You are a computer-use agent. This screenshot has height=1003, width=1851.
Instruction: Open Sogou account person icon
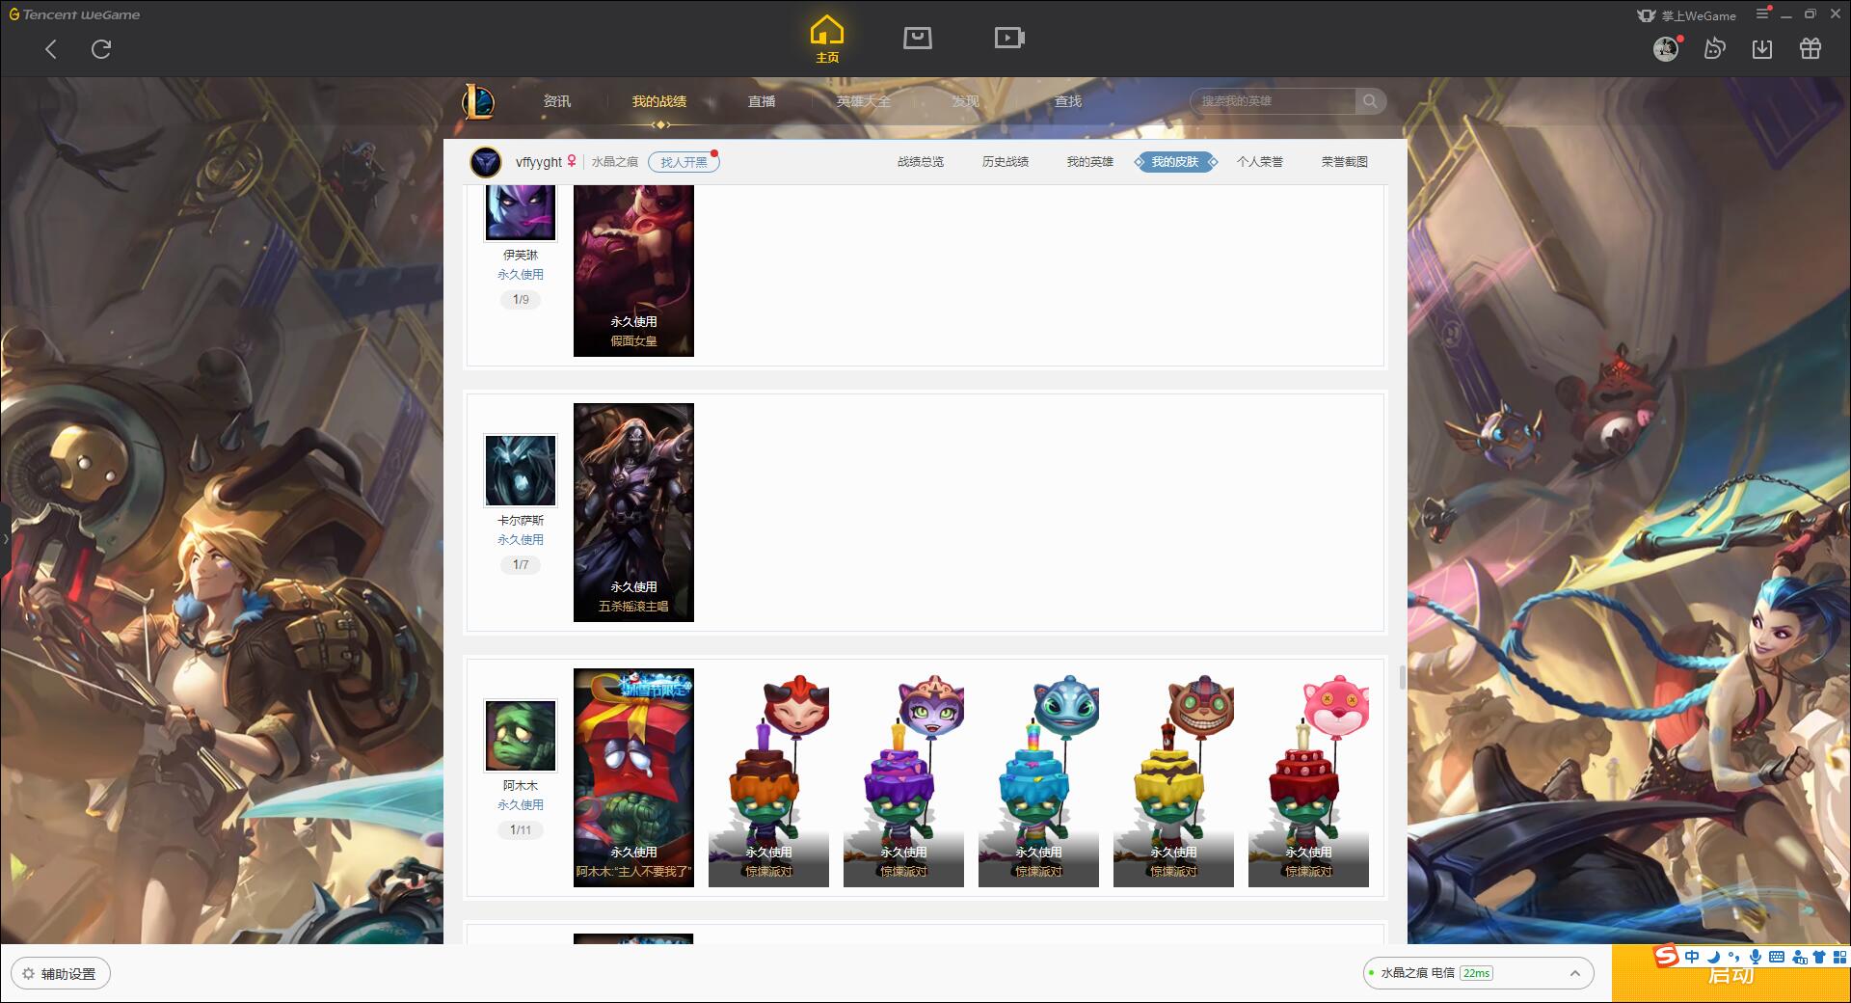1799,958
